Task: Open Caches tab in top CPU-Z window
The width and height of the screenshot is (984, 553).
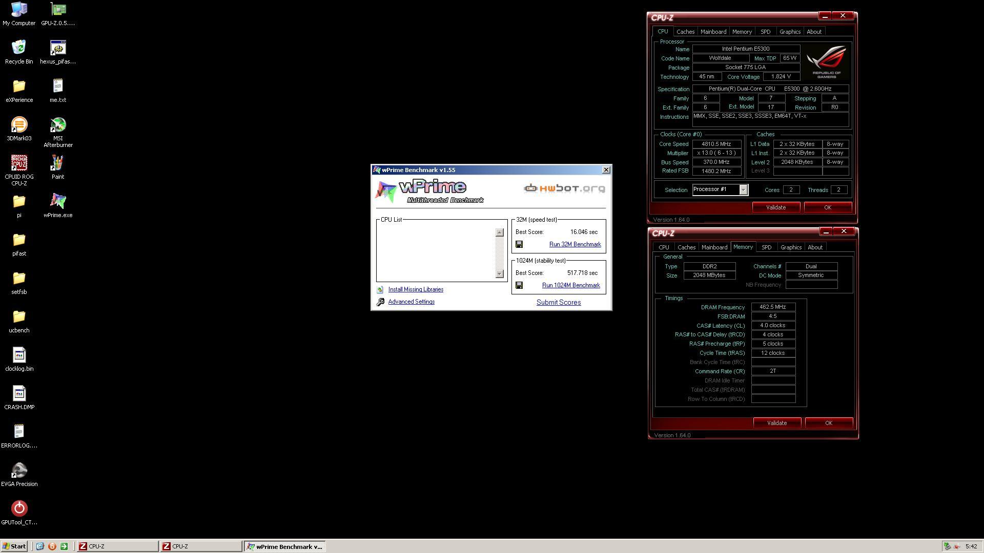Action: tap(685, 32)
